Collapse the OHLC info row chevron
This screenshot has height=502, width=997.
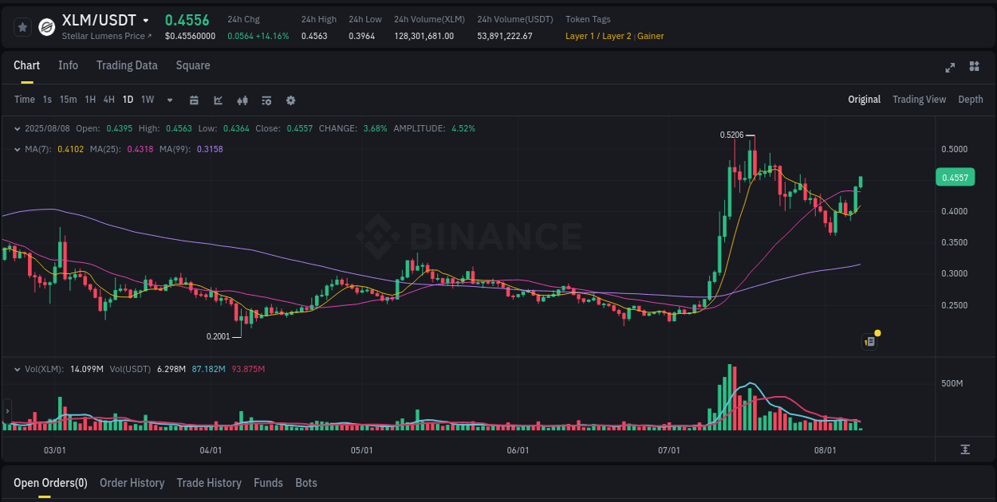17,127
